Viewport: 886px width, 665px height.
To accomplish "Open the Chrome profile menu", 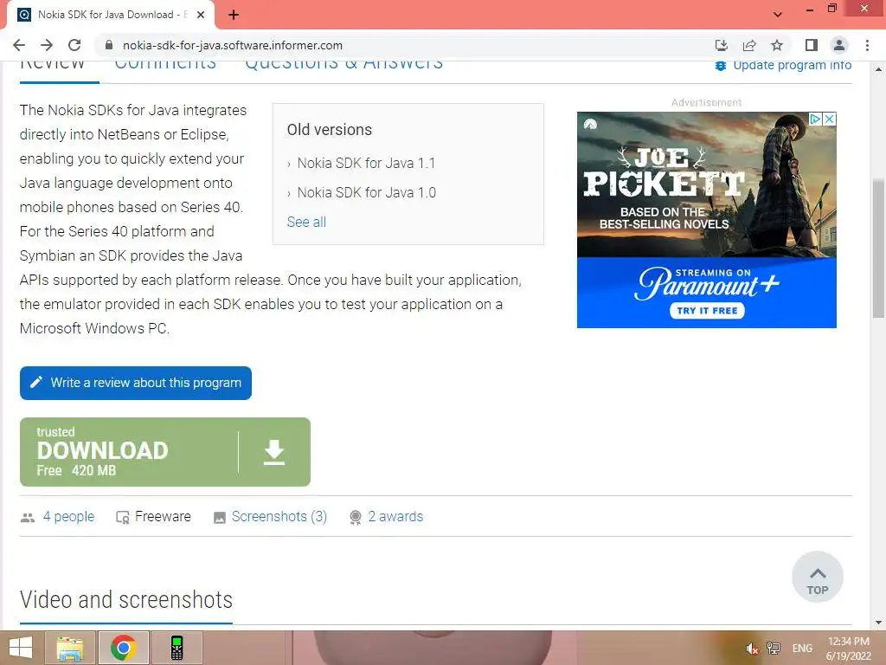I will pos(839,45).
